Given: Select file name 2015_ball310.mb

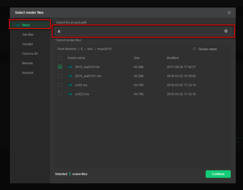Looking at the screenshot, I should 87,67.
